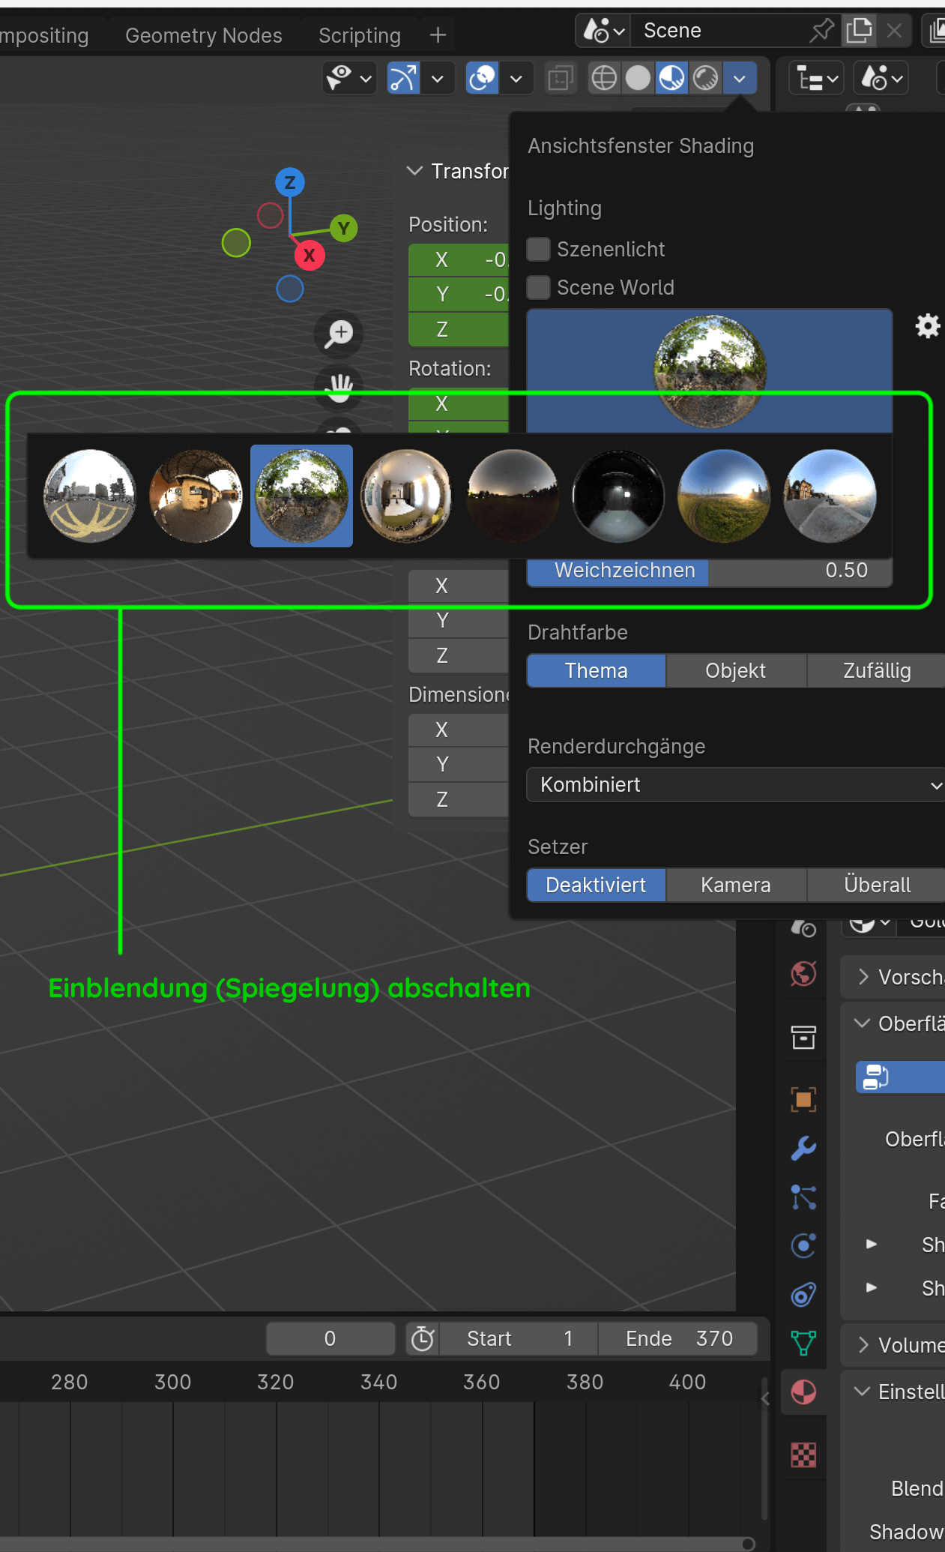Set Setzer to Kamera
The image size is (945, 1552).
click(x=735, y=885)
